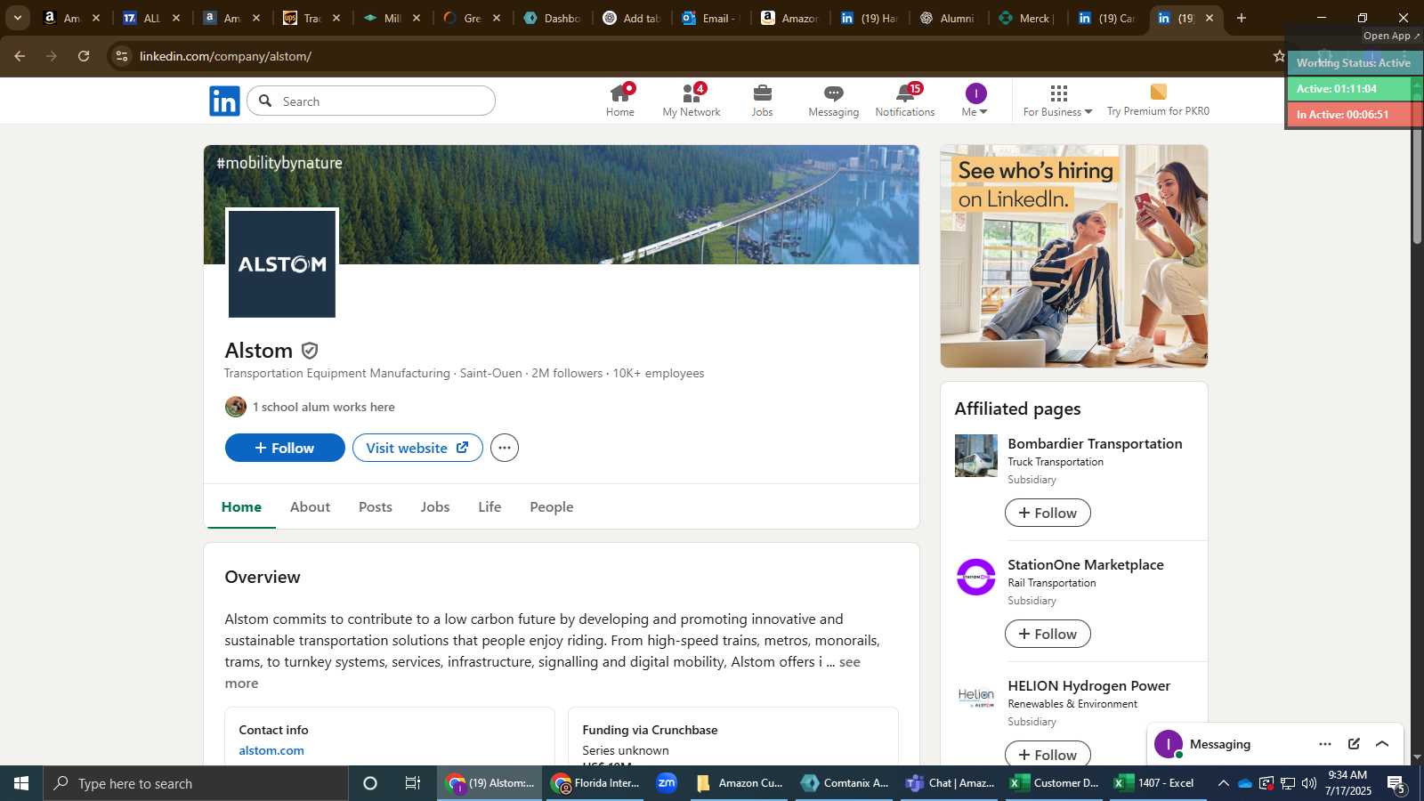Switch to the Life tab
The height and width of the screenshot is (801, 1424).
pos(489,506)
